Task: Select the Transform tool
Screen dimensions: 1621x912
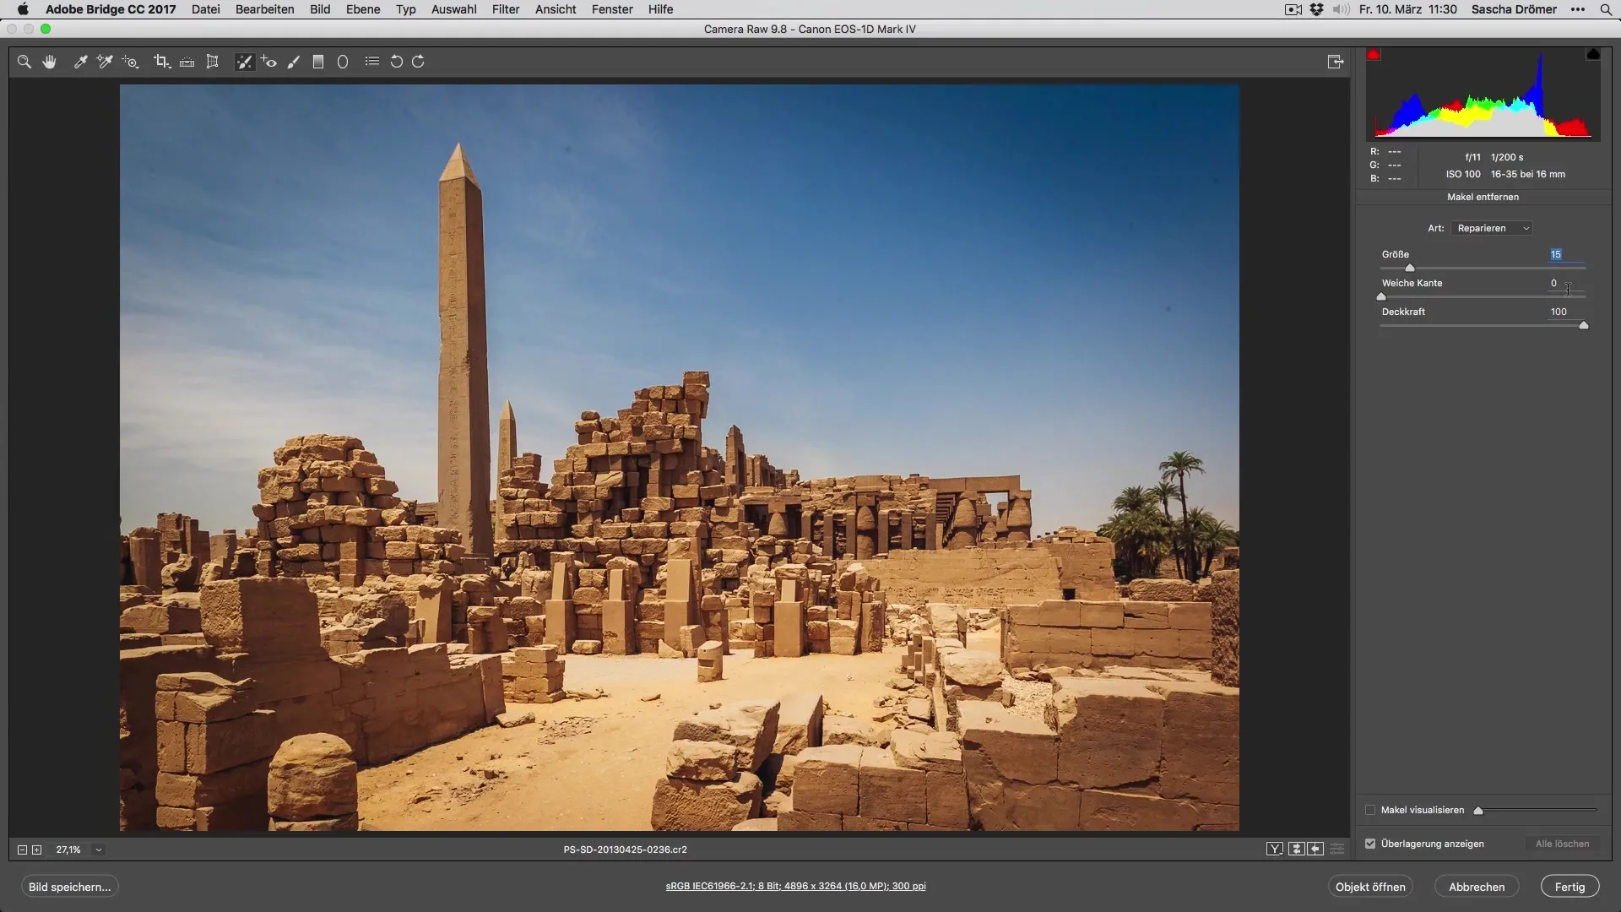Action: click(x=213, y=62)
